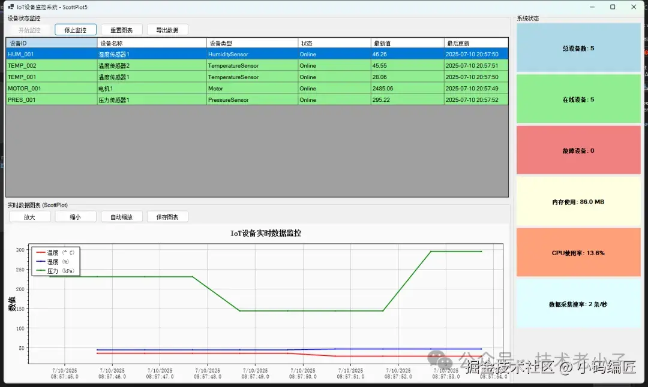Click the 压力 legend entry
The width and height of the screenshot is (648, 387).
pyautogui.click(x=55, y=271)
